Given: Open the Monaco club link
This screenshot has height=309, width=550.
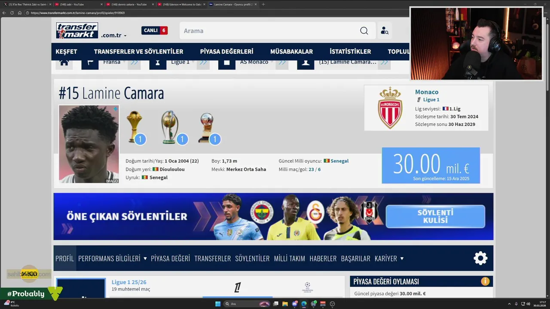Looking at the screenshot, I should tap(427, 92).
